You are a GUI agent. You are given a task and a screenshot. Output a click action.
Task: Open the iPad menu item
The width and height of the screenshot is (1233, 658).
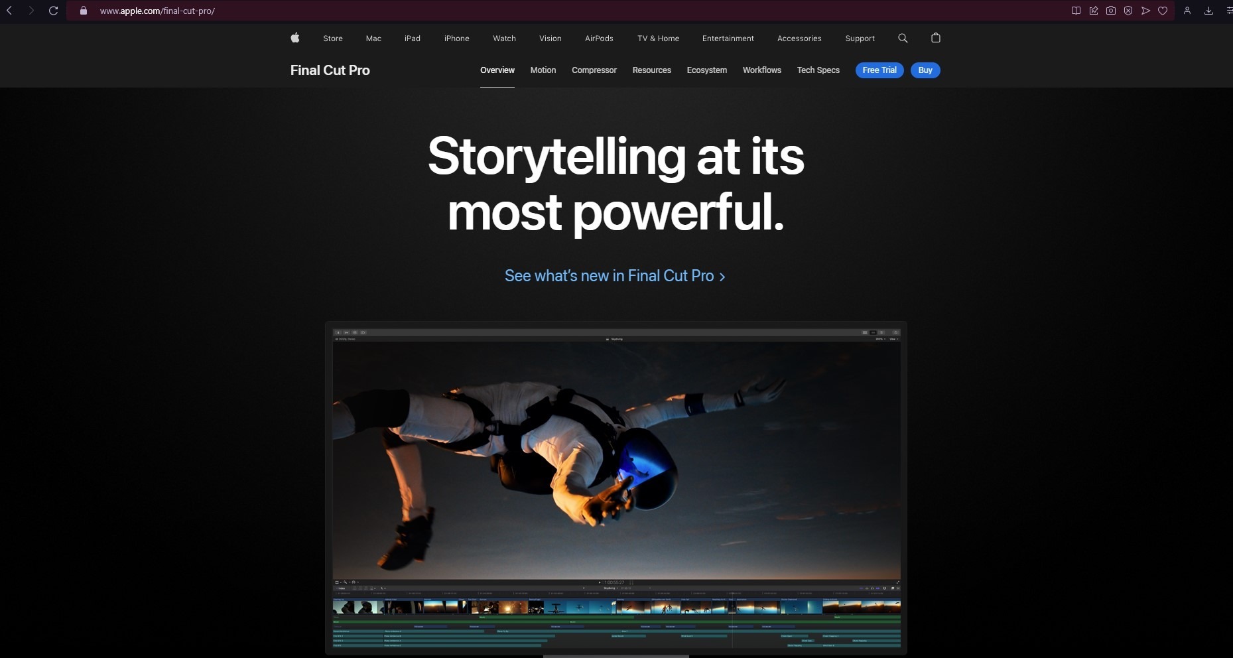click(x=413, y=38)
